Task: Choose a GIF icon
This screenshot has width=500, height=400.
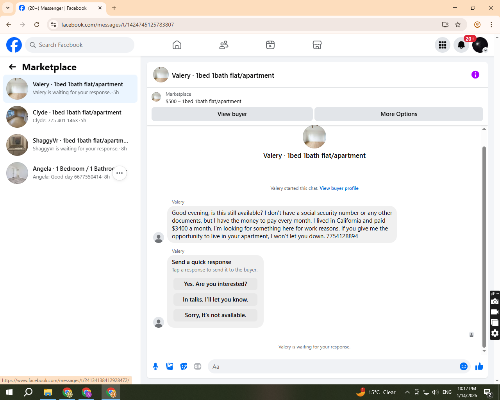Action: click(198, 366)
